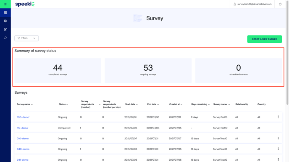Sort by Survey name column
Screen dimensions: 289x162
pyautogui.click(x=25, y=104)
